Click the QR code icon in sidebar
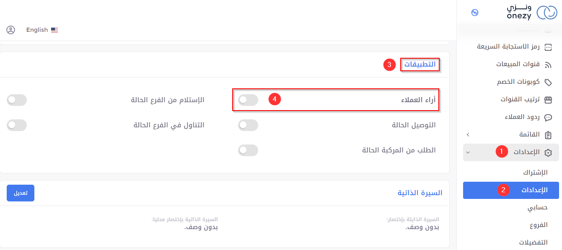The height and width of the screenshot is (250, 562). [x=548, y=47]
